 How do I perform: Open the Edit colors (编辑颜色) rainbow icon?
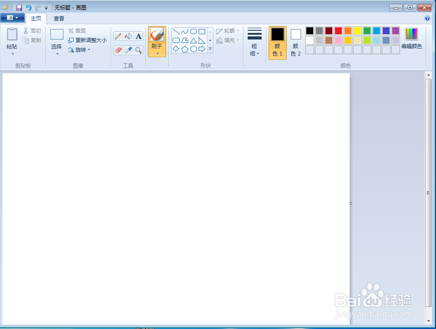(x=411, y=34)
